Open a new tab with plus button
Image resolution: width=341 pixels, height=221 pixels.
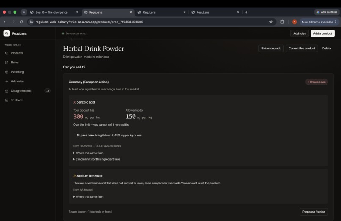246,12
